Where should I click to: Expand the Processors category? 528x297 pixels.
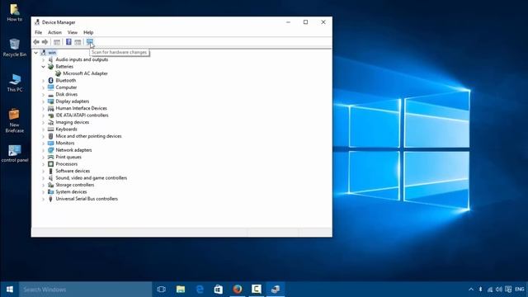[43, 164]
